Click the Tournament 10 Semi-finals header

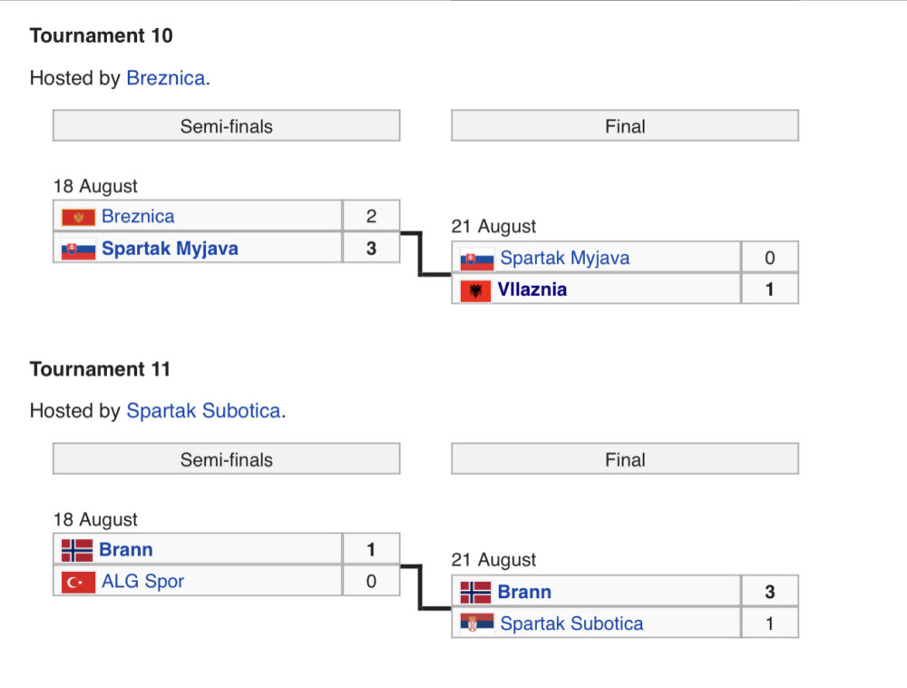226,125
